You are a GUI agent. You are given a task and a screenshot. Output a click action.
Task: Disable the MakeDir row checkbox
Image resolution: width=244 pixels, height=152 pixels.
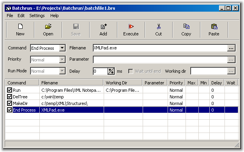pyautogui.click(x=9, y=103)
